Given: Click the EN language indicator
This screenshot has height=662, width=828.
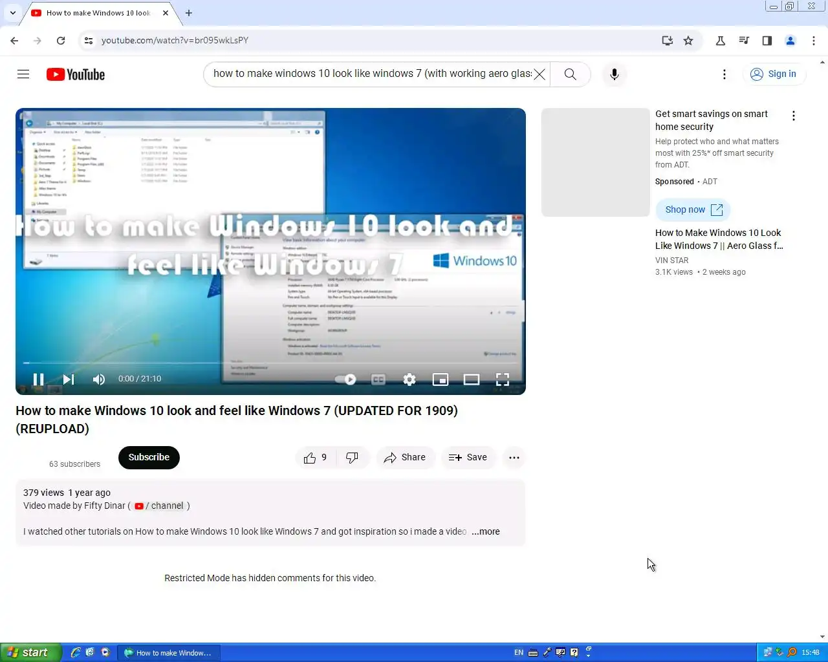Looking at the screenshot, I should coord(519,653).
